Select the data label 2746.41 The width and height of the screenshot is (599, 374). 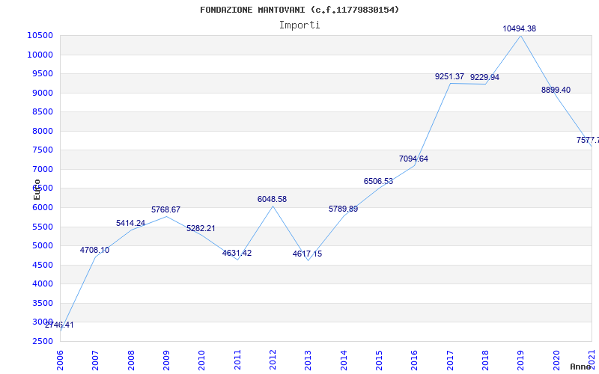(59, 325)
